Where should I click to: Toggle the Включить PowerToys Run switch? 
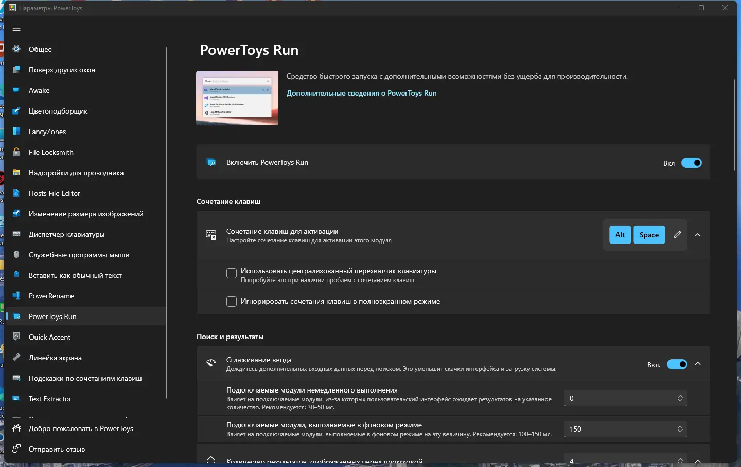click(x=691, y=163)
